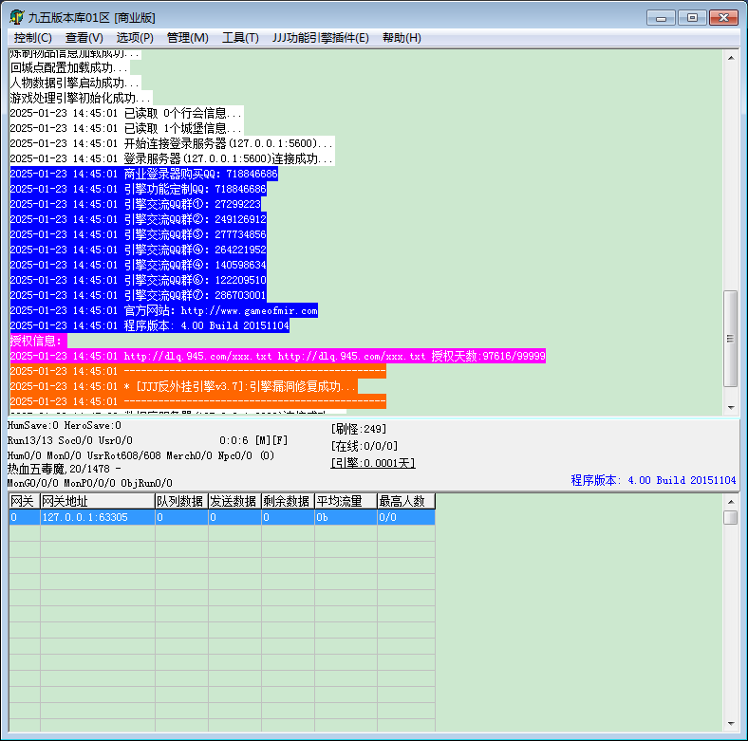Open the 工具(T) menu

click(240, 38)
